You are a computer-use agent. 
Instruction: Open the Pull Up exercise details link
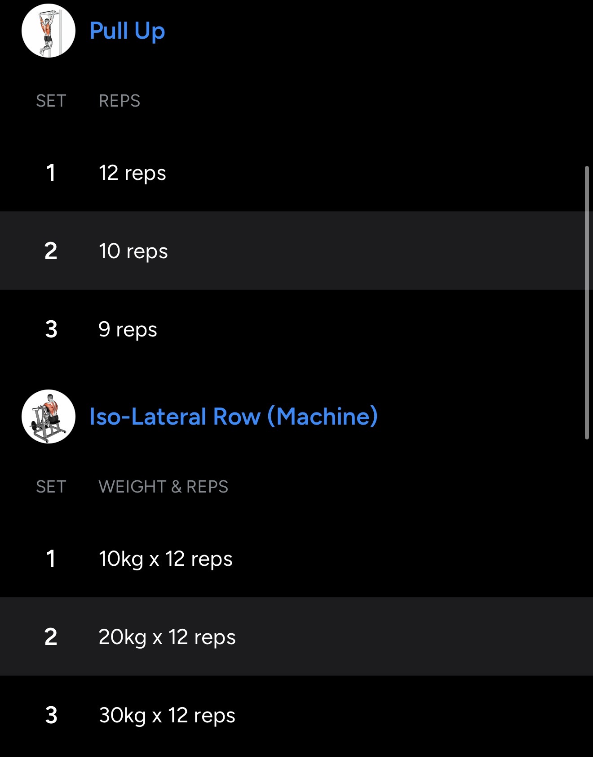tap(127, 31)
